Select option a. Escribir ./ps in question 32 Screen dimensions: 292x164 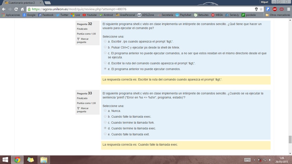105,41
